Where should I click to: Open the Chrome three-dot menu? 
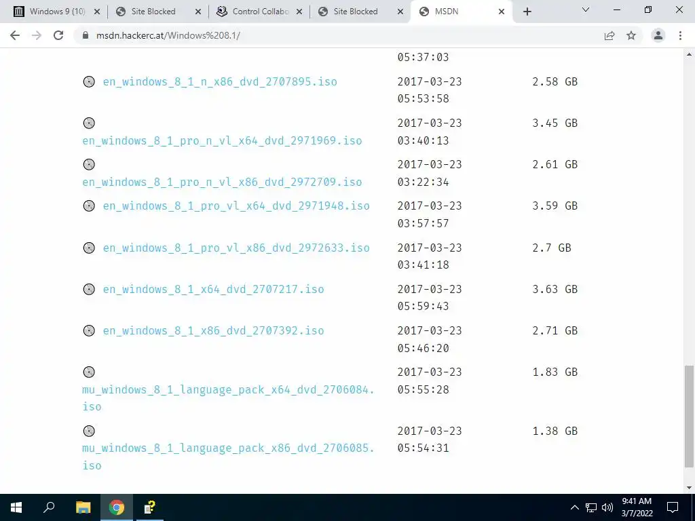[x=680, y=35]
